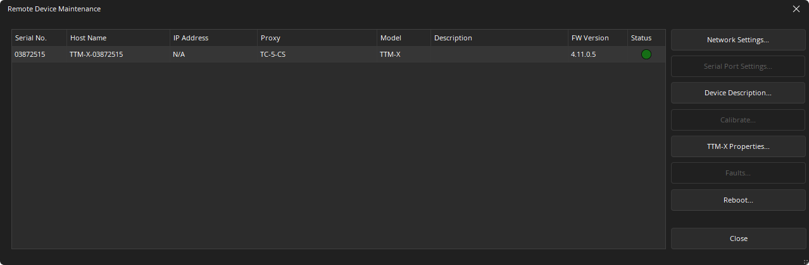Viewport: 809px width, 265px height.
Task: Sort by Proxy column header
Action: tap(317, 38)
